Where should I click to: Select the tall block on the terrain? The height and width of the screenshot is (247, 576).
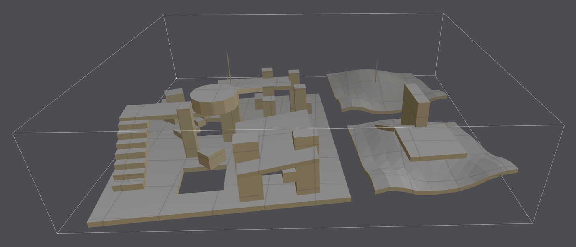point(415,105)
